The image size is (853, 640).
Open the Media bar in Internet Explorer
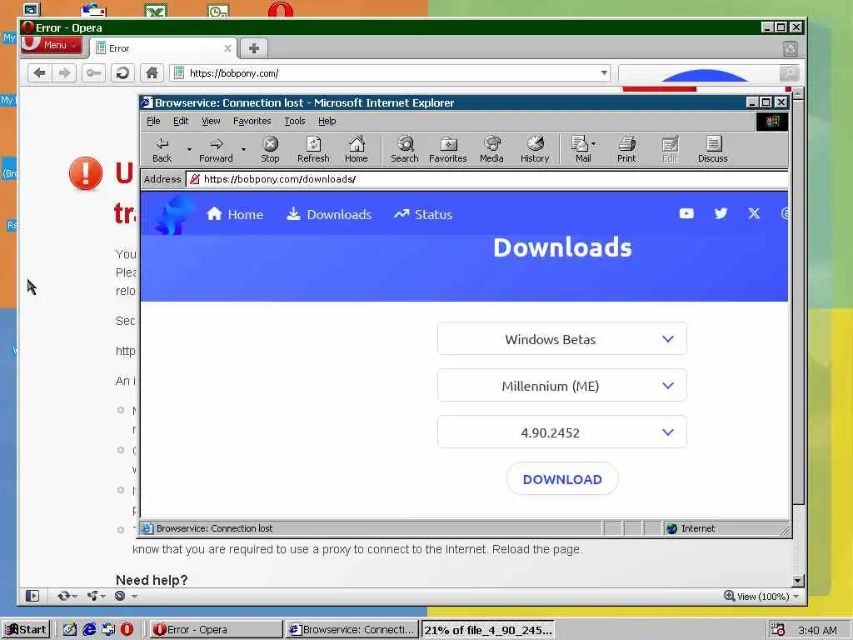pos(491,150)
